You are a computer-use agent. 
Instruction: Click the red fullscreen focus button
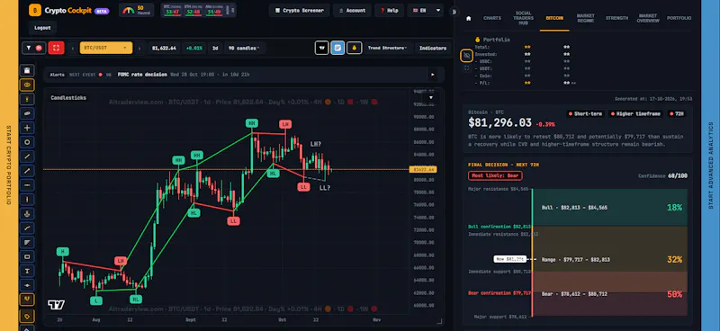pyautogui.click(x=56, y=48)
